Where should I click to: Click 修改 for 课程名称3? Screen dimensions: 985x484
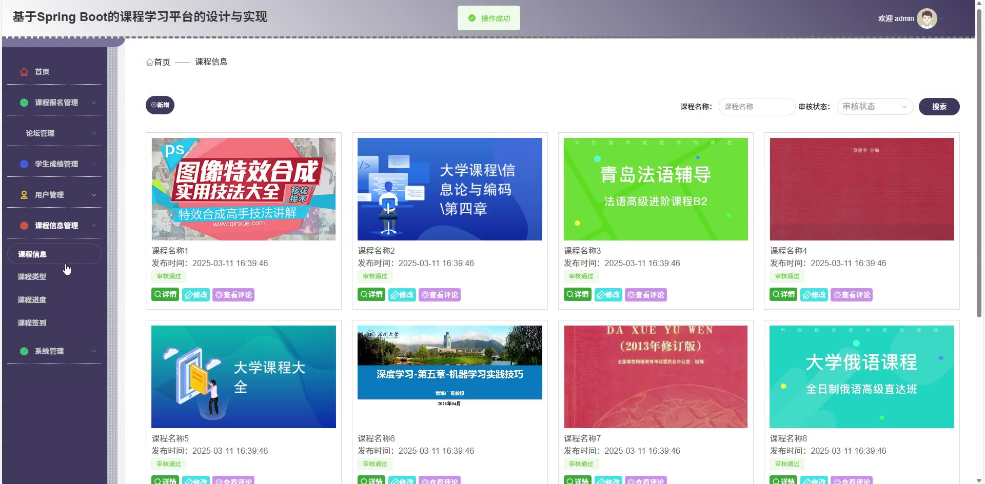click(608, 295)
